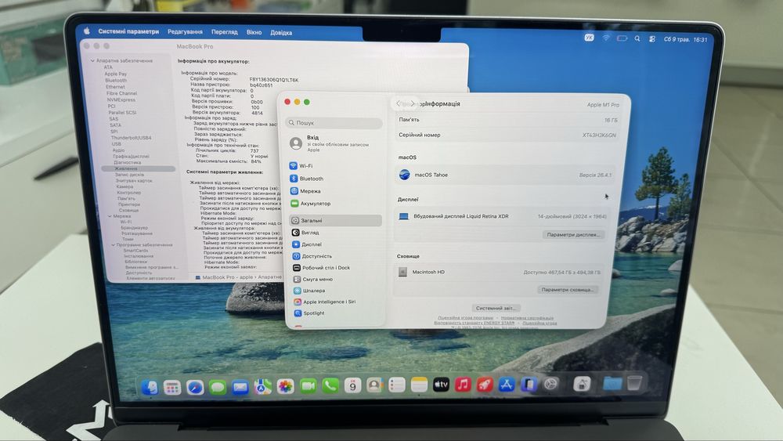Launch FaceTime from the Dock
The height and width of the screenshot is (441, 783).
(x=308, y=386)
